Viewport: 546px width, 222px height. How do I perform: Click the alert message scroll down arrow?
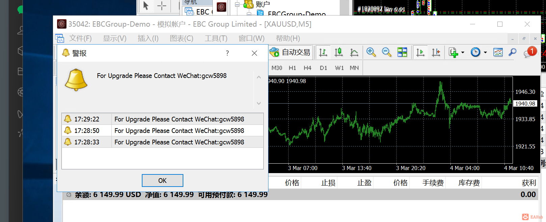pos(259,103)
